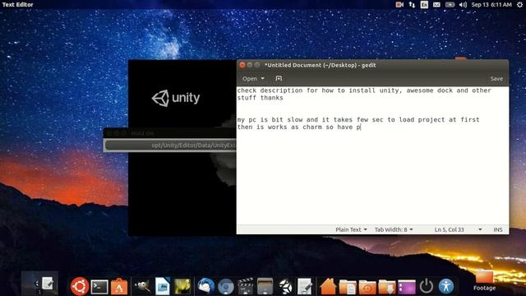
Task: Minimize the gedit window
Action: [x=250, y=65]
